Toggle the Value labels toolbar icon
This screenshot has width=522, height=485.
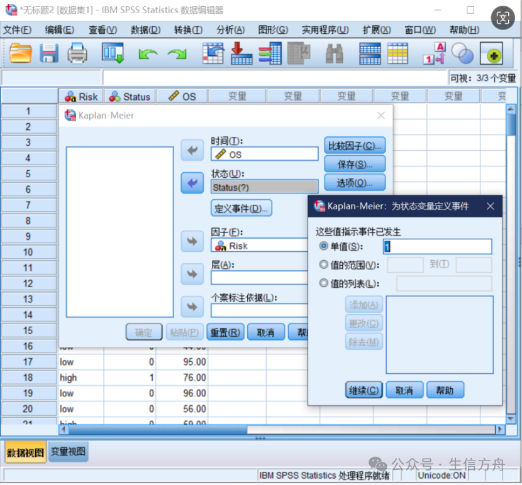pos(435,53)
